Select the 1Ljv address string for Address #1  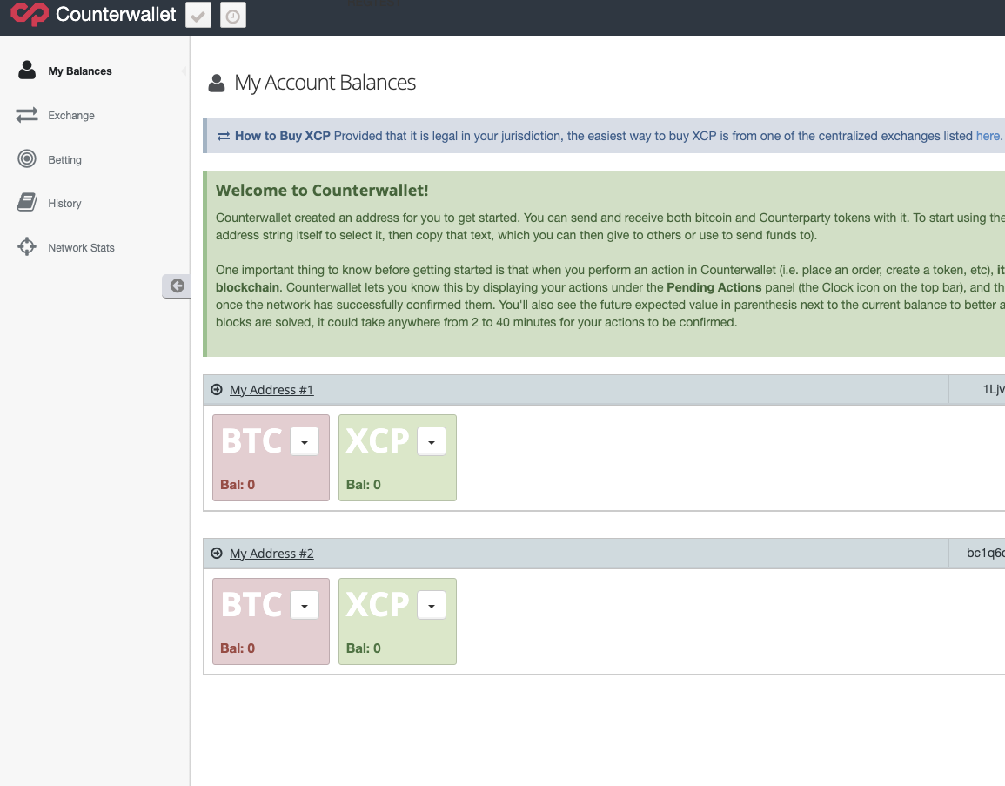tap(994, 389)
